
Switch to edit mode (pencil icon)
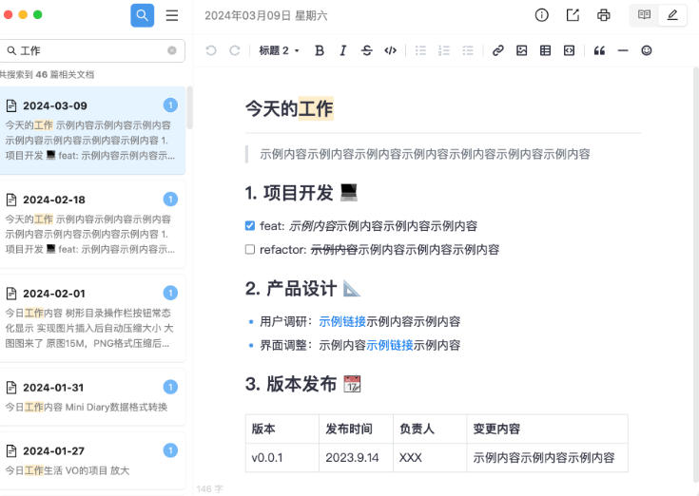pyautogui.click(x=672, y=15)
